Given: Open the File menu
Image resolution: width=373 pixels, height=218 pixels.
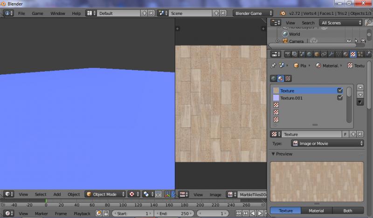Looking at the screenshot, I should tap(21, 13).
